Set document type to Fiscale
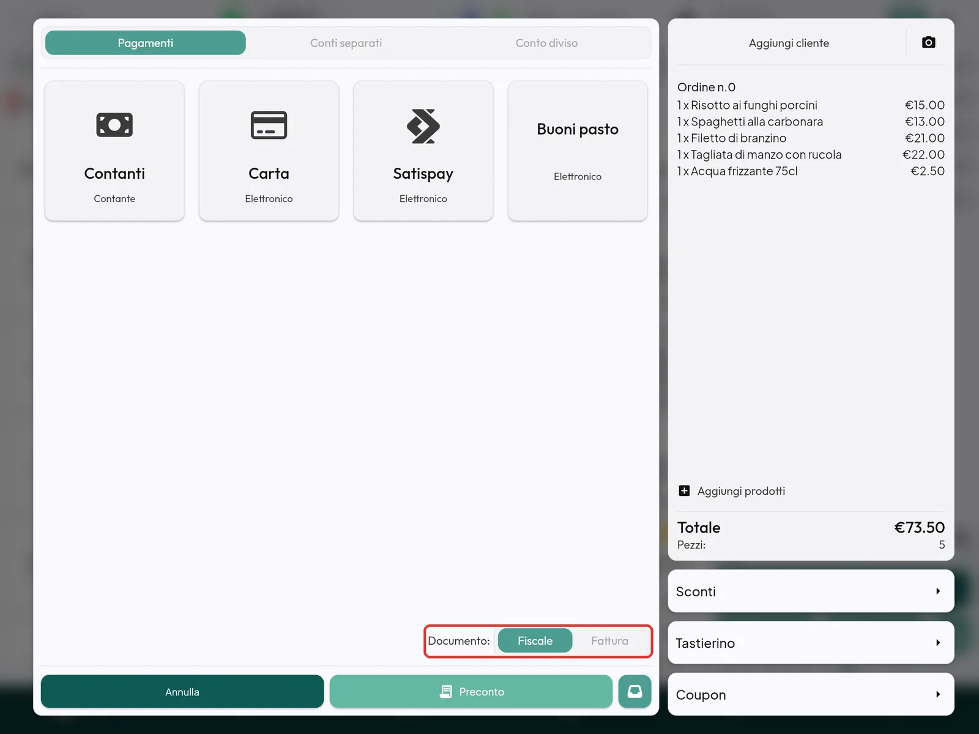Screen dimensions: 979x734 [x=535, y=641]
